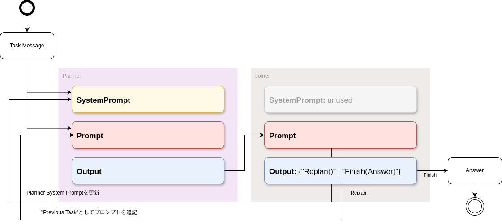Select the red Prompt box inside Joiner

coord(340,135)
